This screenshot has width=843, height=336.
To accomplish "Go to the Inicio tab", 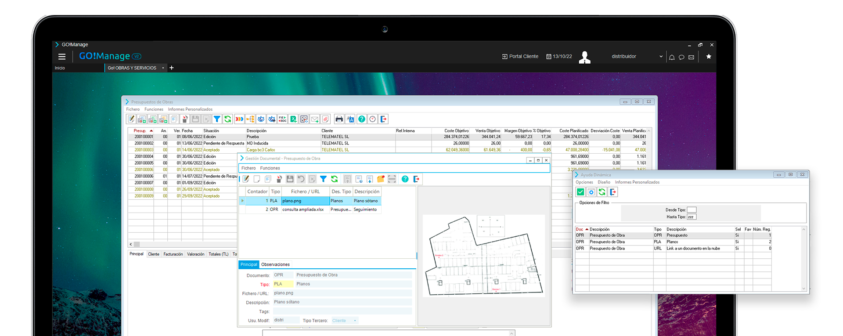I will point(60,68).
